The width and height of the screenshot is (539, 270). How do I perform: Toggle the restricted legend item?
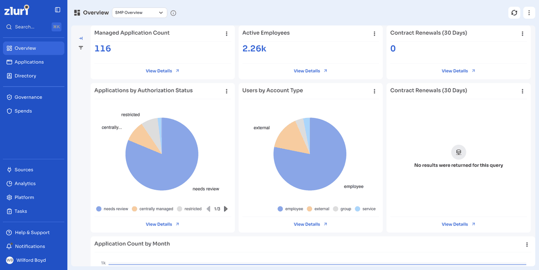[x=190, y=209]
